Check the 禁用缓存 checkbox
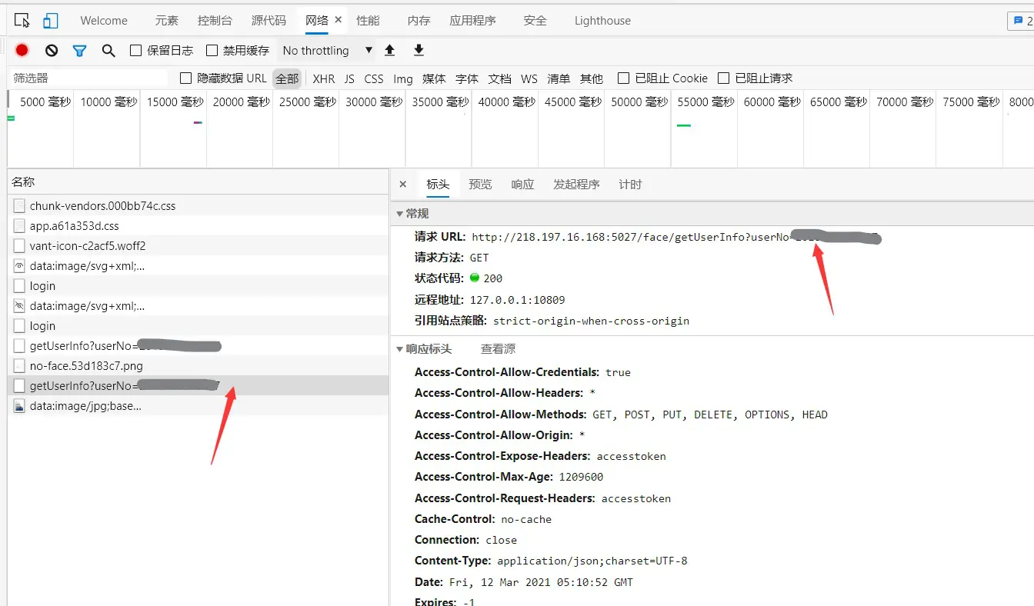 (x=212, y=51)
